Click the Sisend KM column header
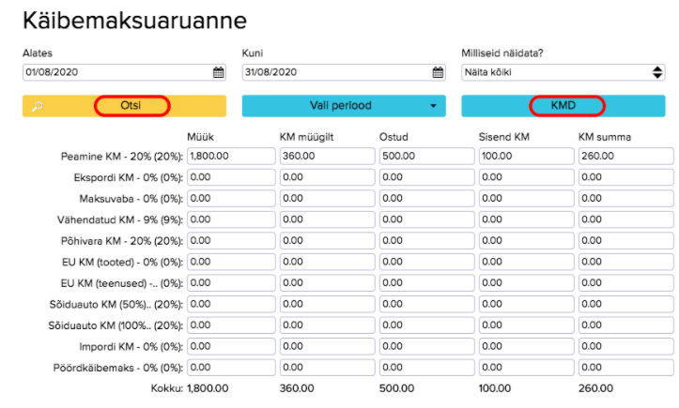The height and width of the screenshot is (408, 679). coord(504,137)
